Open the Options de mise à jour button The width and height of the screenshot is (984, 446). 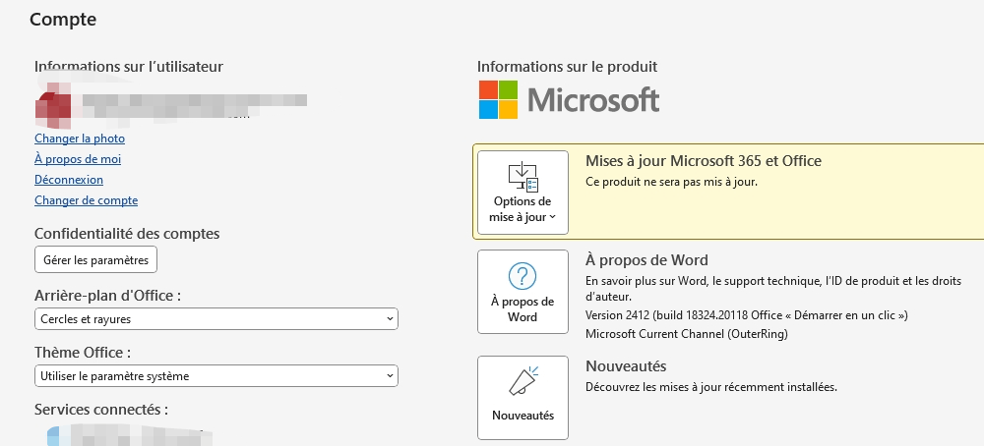[x=523, y=193]
